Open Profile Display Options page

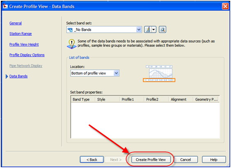[27, 55]
